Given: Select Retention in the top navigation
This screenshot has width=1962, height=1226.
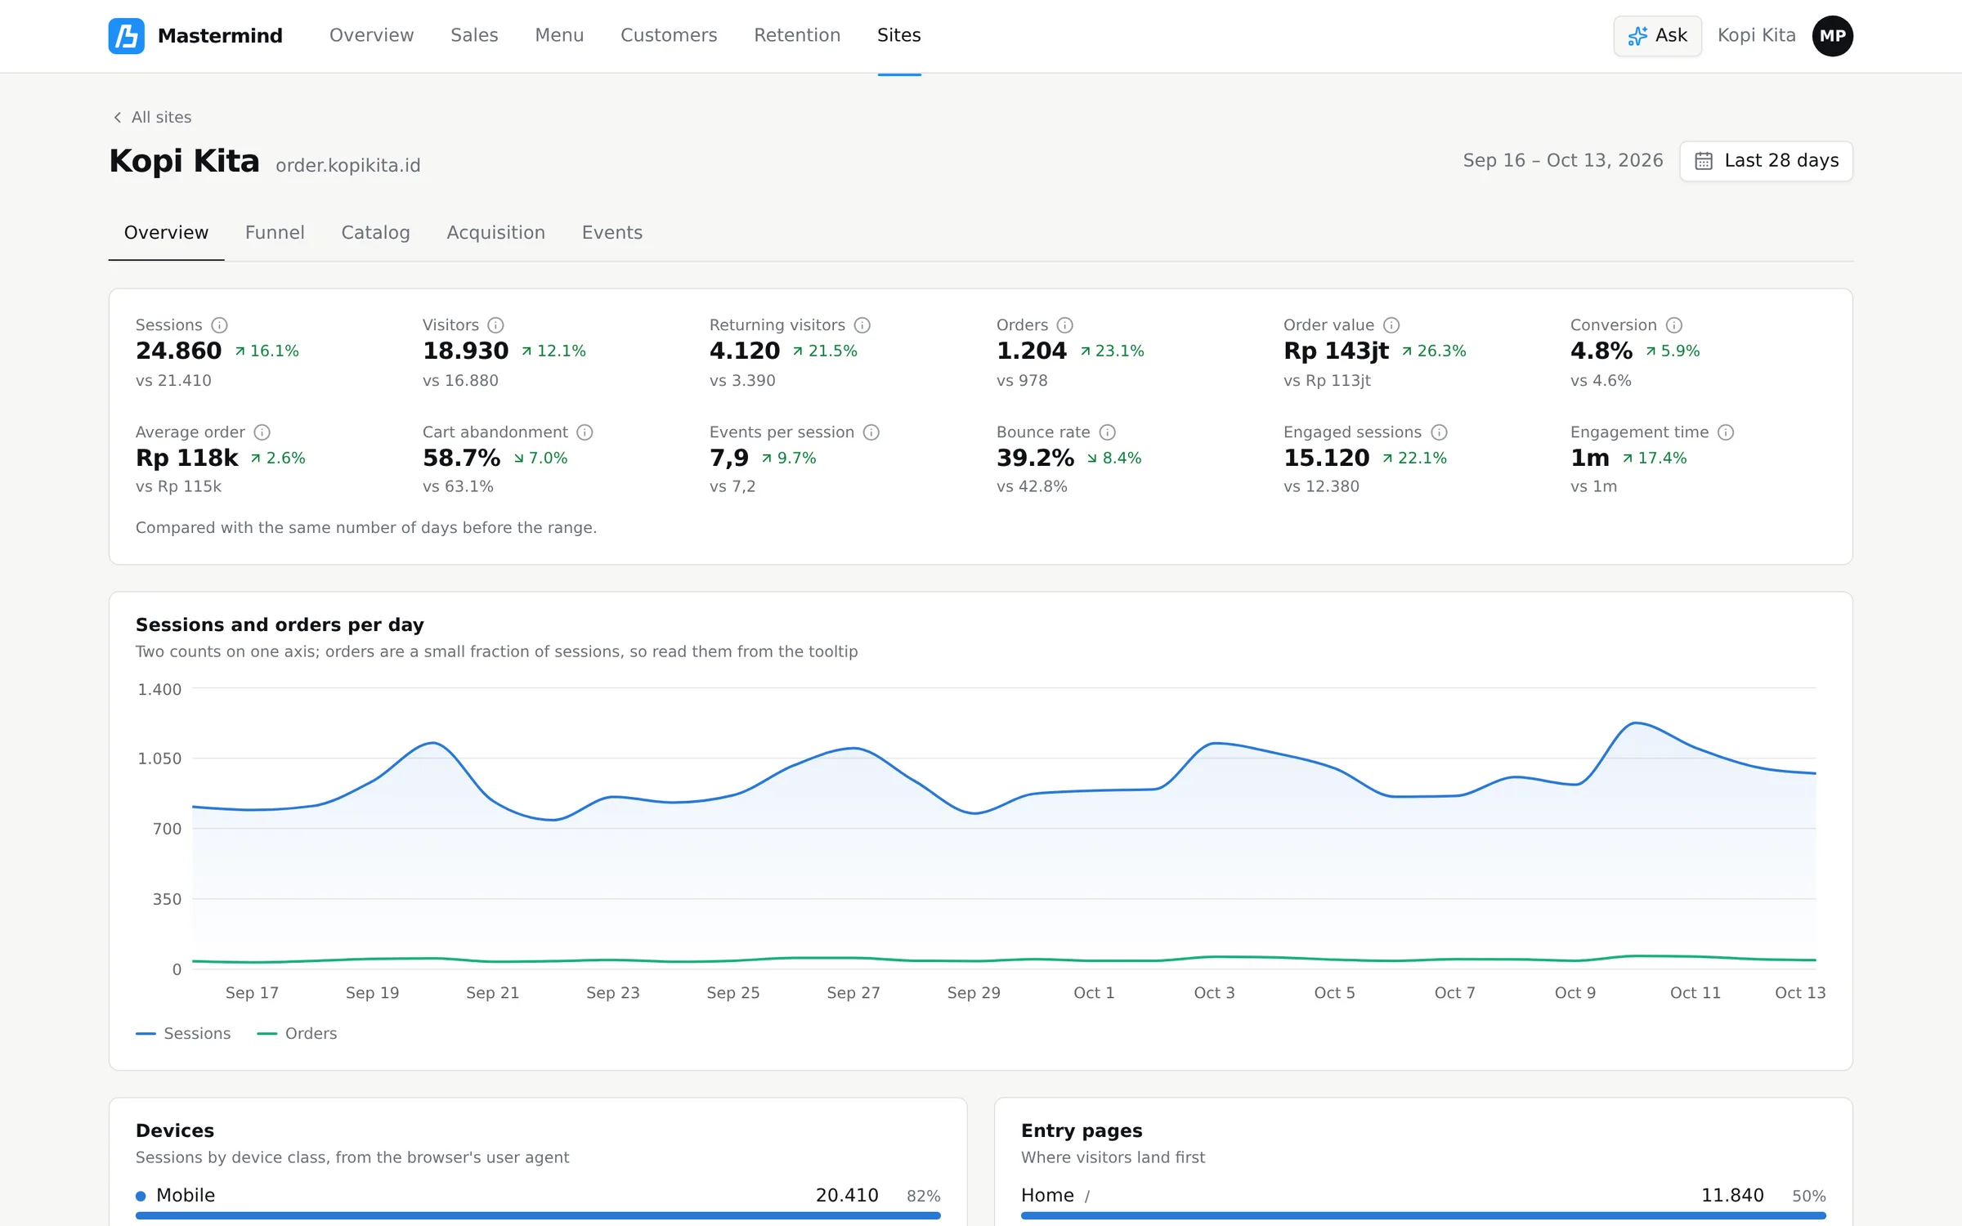Looking at the screenshot, I should [797, 35].
